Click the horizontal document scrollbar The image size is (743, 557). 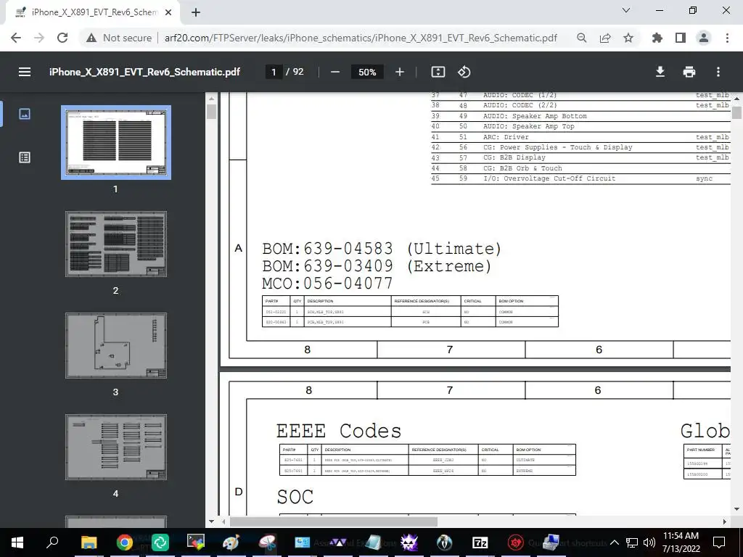pyautogui.click(x=333, y=521)
